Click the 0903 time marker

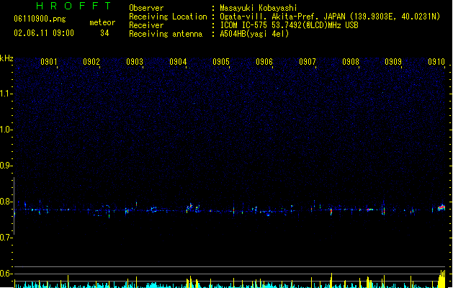point(135,62)
